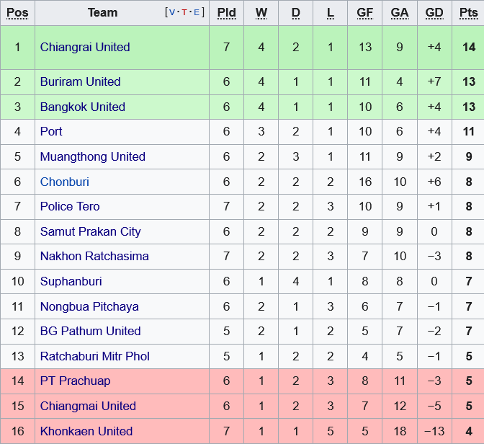Click the V view template link
This screenshot has height=444, width=484.
tap(173, 12)
